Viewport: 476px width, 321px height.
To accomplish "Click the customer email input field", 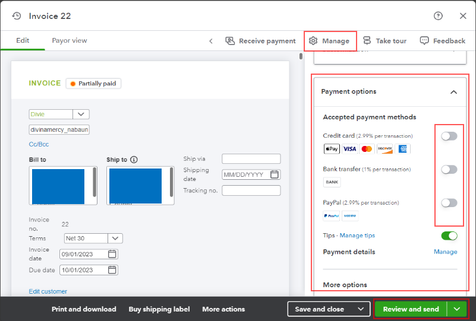I will 59,130.
